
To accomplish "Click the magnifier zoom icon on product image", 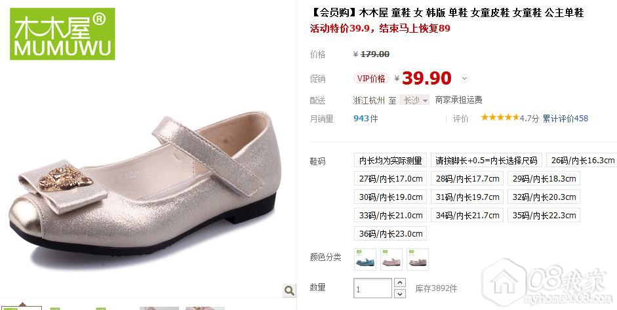I will 289,291.
